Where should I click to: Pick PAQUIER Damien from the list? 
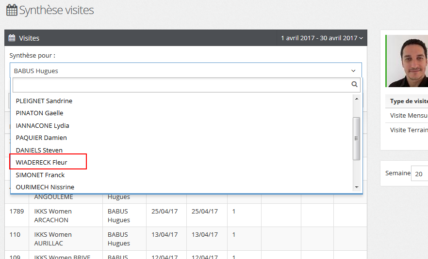[42, 137]
